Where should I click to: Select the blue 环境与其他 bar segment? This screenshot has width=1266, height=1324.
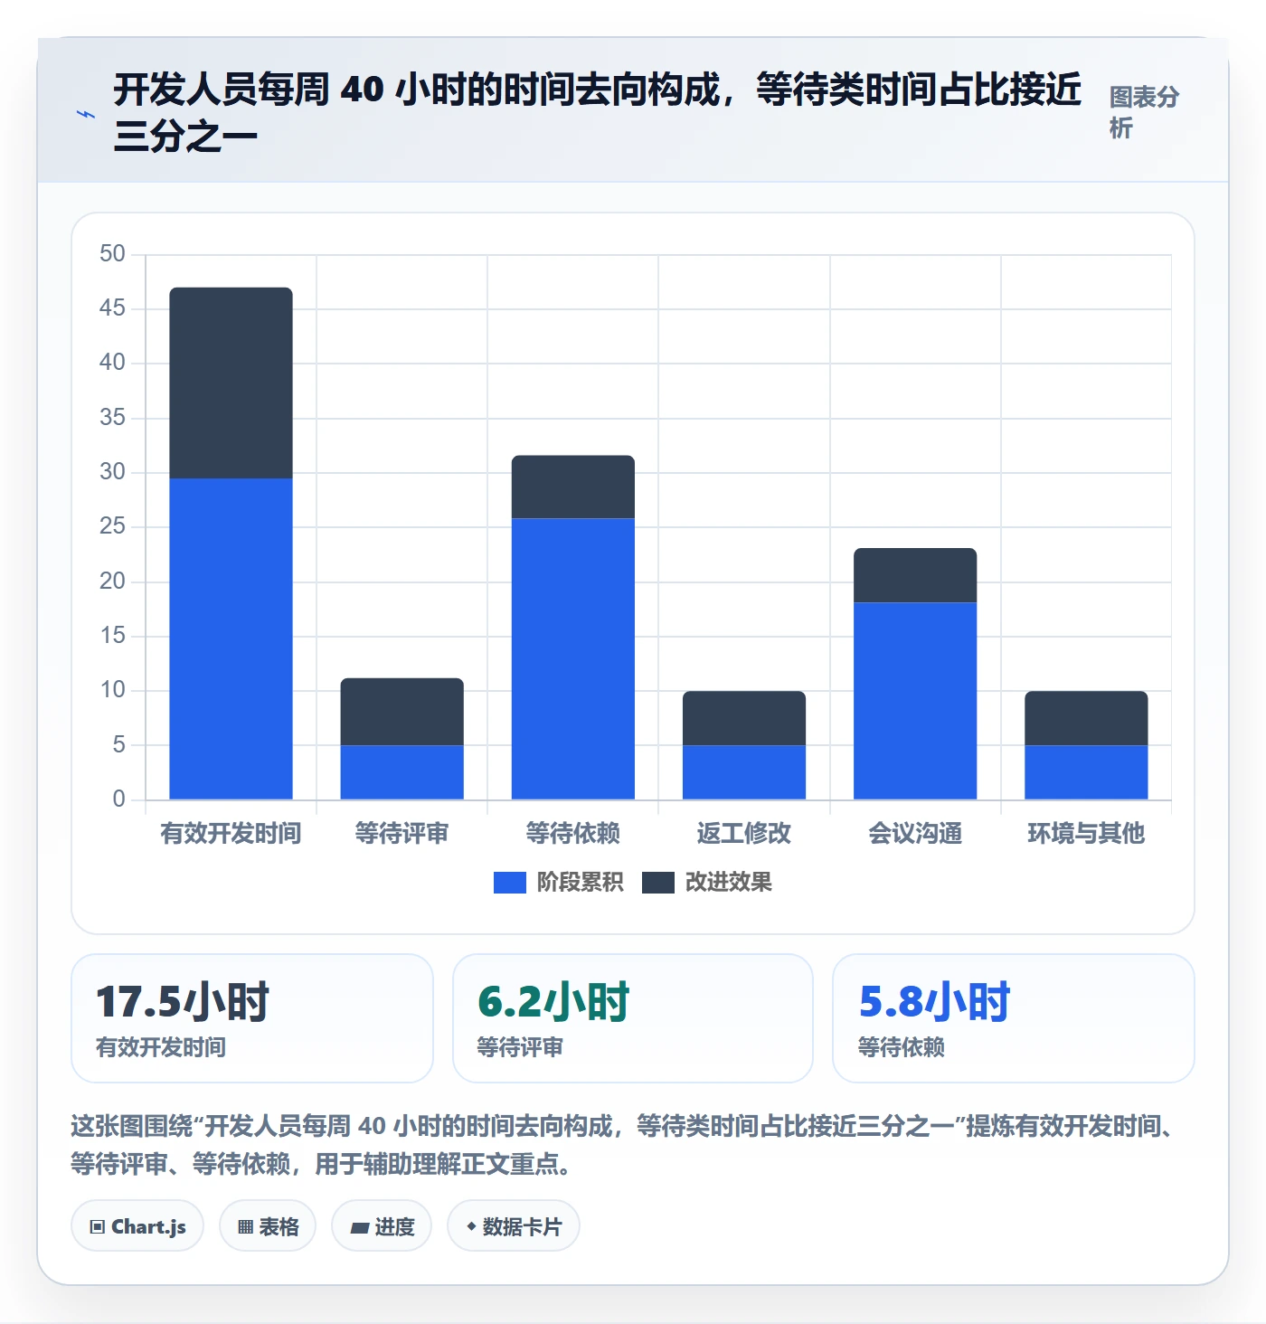tap(1086, 772)
